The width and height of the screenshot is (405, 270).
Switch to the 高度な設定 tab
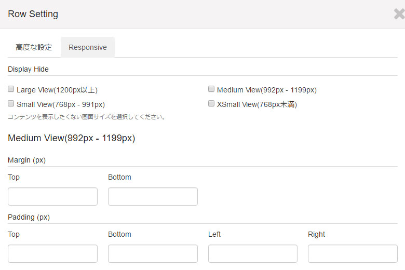point(34,47)
